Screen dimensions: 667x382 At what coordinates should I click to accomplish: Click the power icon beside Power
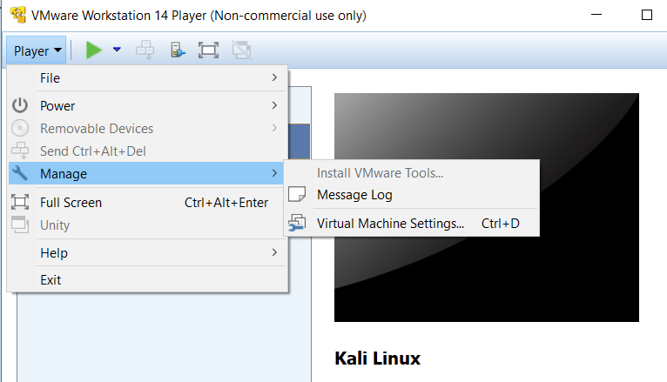20,105
